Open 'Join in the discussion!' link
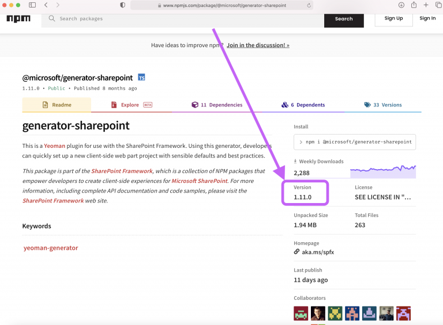 tap(258, 45)
